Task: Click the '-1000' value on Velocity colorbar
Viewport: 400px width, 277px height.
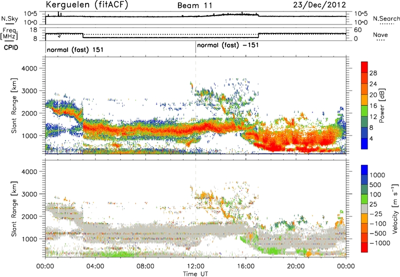Action: coord(379,243)
